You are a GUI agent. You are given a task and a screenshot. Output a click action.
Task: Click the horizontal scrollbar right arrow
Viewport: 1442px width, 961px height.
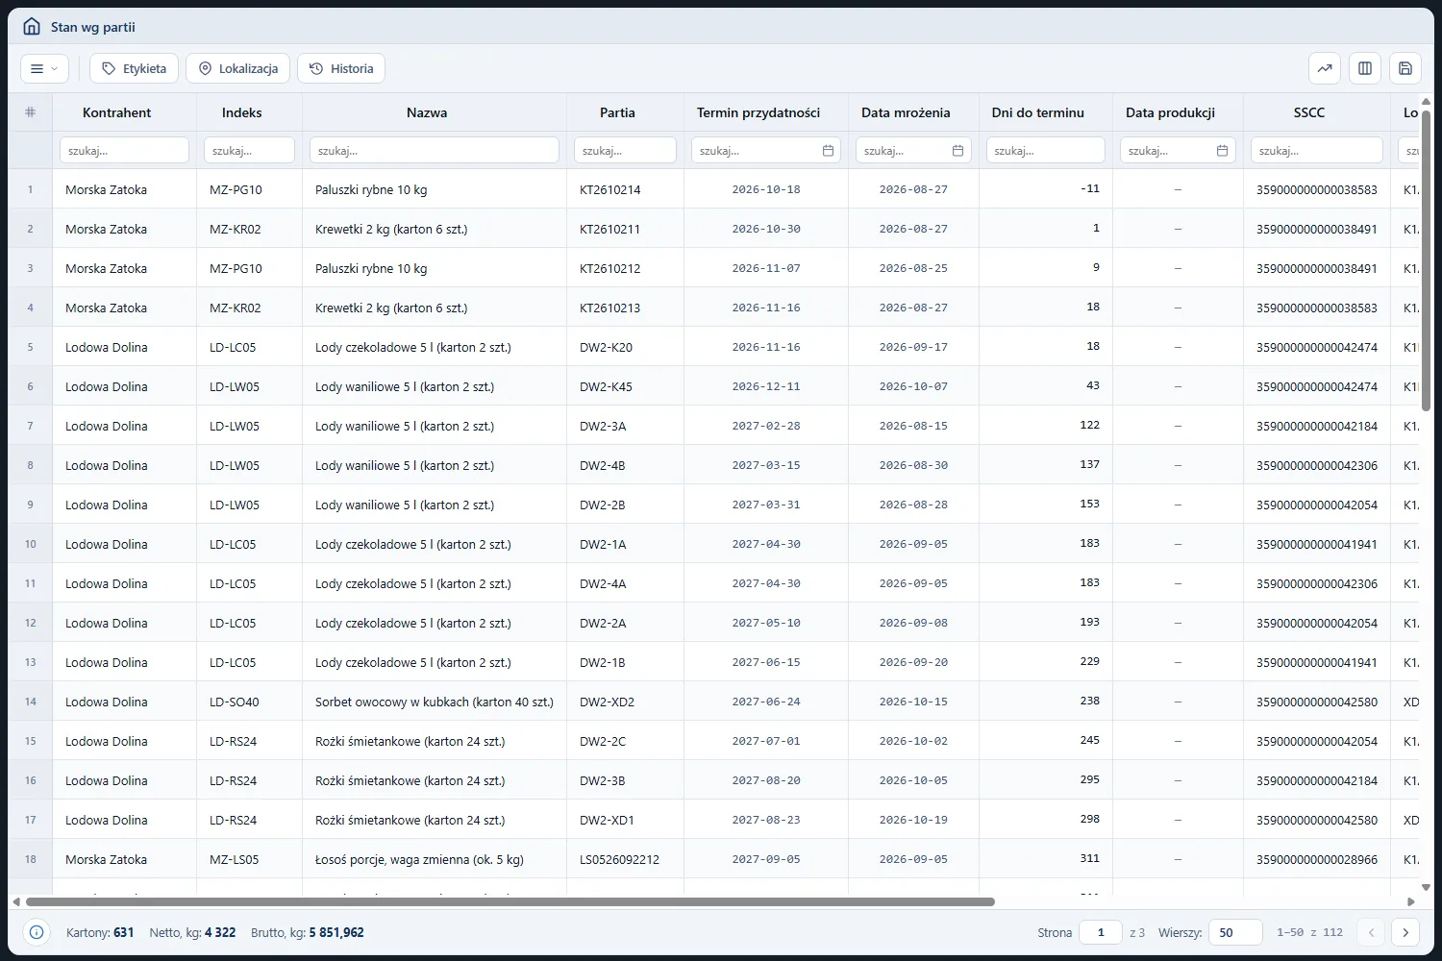pos(1410,902)
